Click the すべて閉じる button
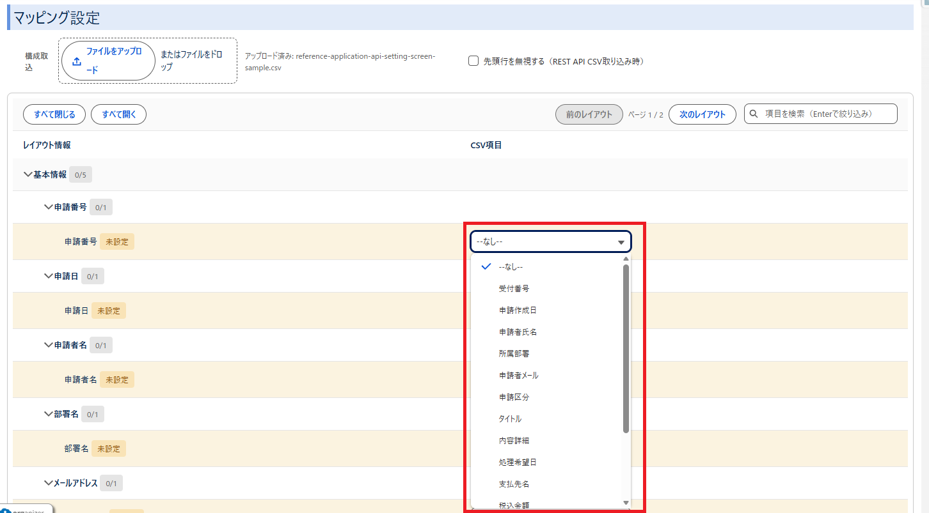 [x=54, y=114]
